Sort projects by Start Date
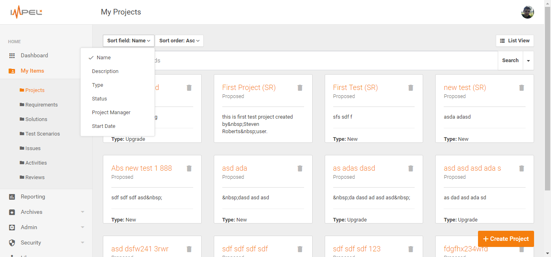551x257 pixels. (104, 126)
